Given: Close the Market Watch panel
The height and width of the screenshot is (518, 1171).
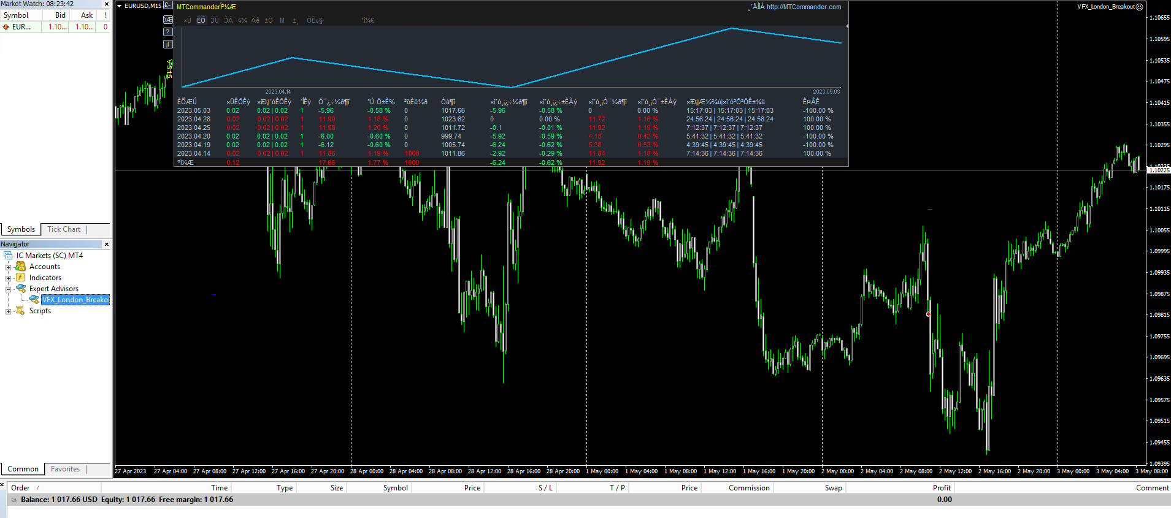Looking at the screenshot, I should coord(107,4).
